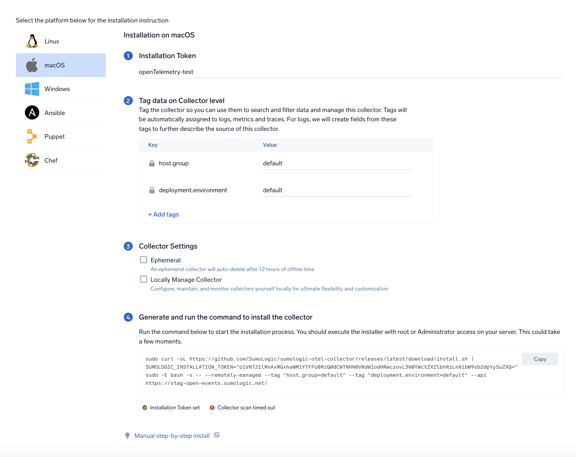The height and width of the screenshot is (457, 576).
Task: Click the Puppet logo icon
Action: [31, 137]
